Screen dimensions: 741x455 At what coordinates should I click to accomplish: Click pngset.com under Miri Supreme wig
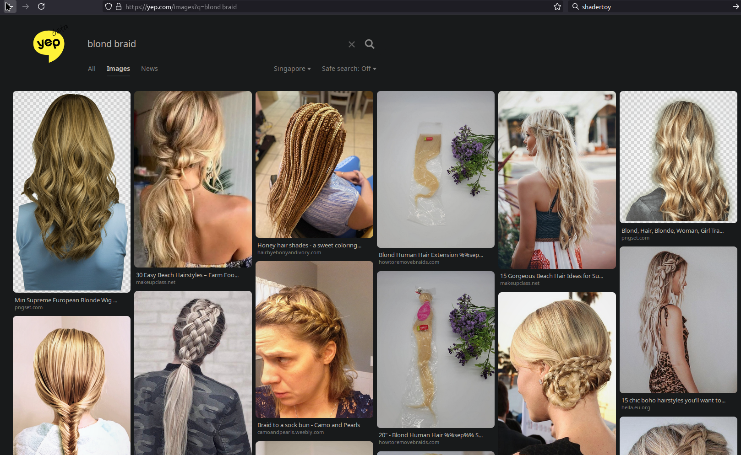click(28, 307)
